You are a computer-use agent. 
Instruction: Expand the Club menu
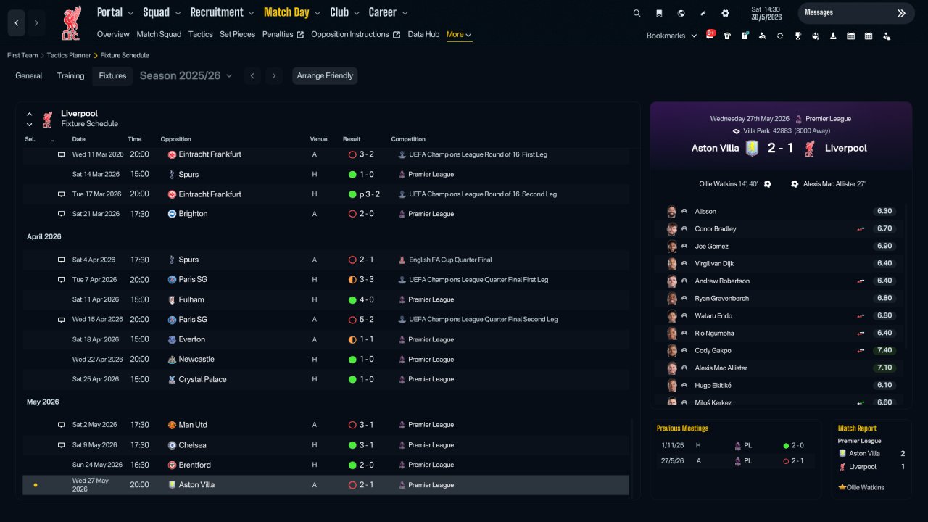pyautogui.click(x=344, y=12)
